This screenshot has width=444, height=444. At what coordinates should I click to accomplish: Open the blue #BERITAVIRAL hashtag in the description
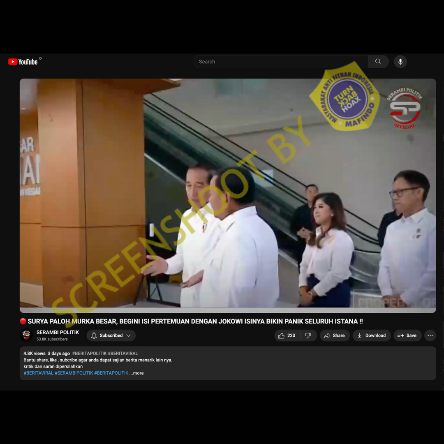click(39, 373)
